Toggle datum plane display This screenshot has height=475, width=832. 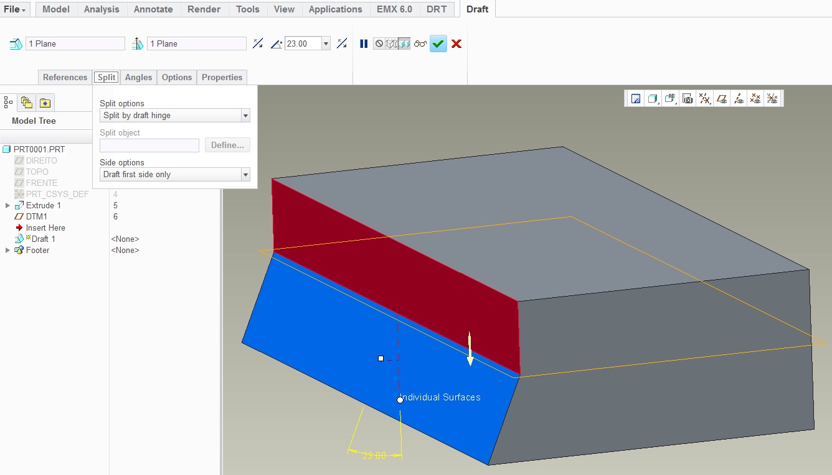722,98
